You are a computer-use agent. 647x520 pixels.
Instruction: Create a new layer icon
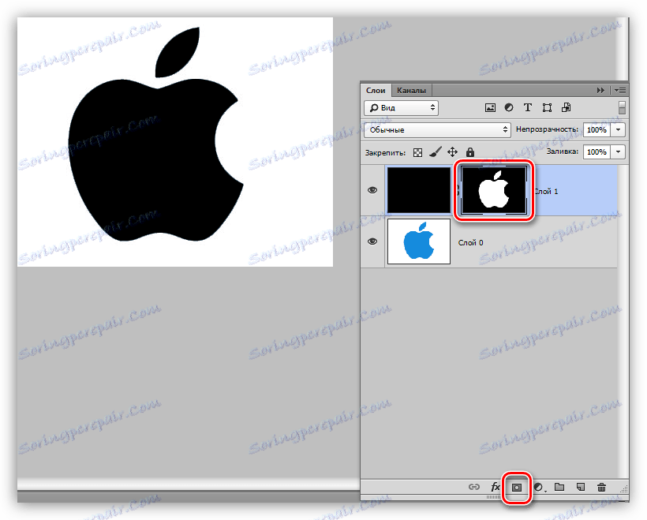[x=581, y=487]
